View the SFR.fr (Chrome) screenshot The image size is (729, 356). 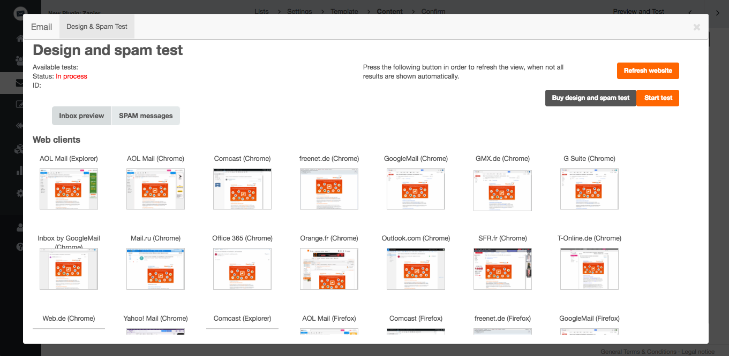pos(502,269)
